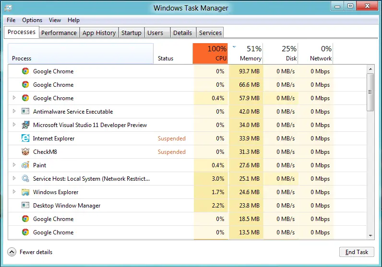Screen dimensions: 382x267
Task: Open the Options menu
Action: tap(32, 20)
